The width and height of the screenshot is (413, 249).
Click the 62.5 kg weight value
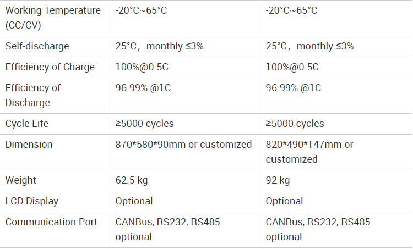(132, 180)
